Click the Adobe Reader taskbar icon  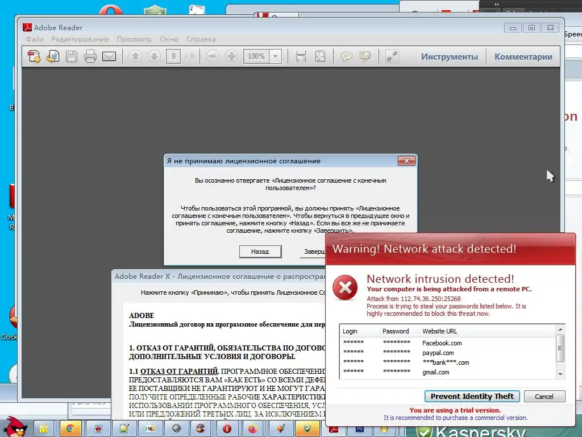[332, 430]
